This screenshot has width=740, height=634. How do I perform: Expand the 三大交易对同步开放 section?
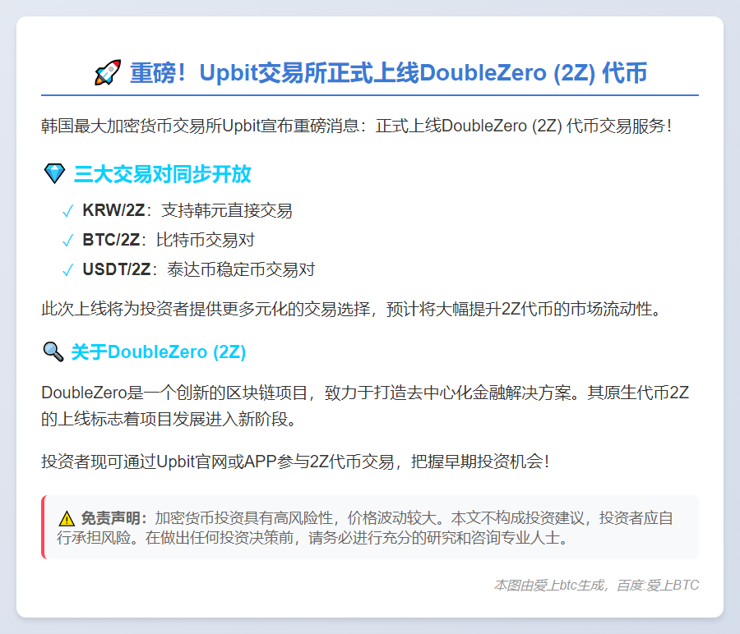(163, 174)
